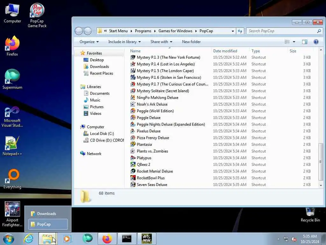
Task: Click Windows Explorer taskbar button
Action: [47, 239]
